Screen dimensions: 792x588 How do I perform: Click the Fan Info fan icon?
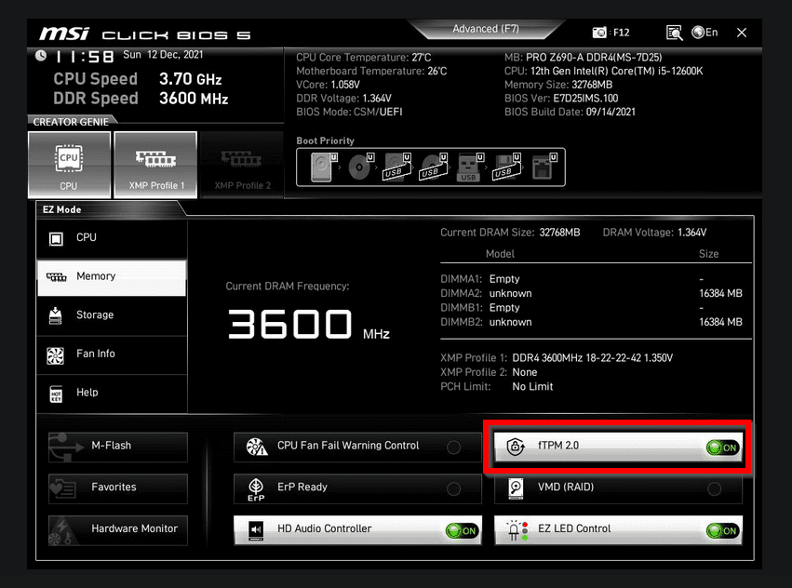pyautogui.click(x=56, y=355)
